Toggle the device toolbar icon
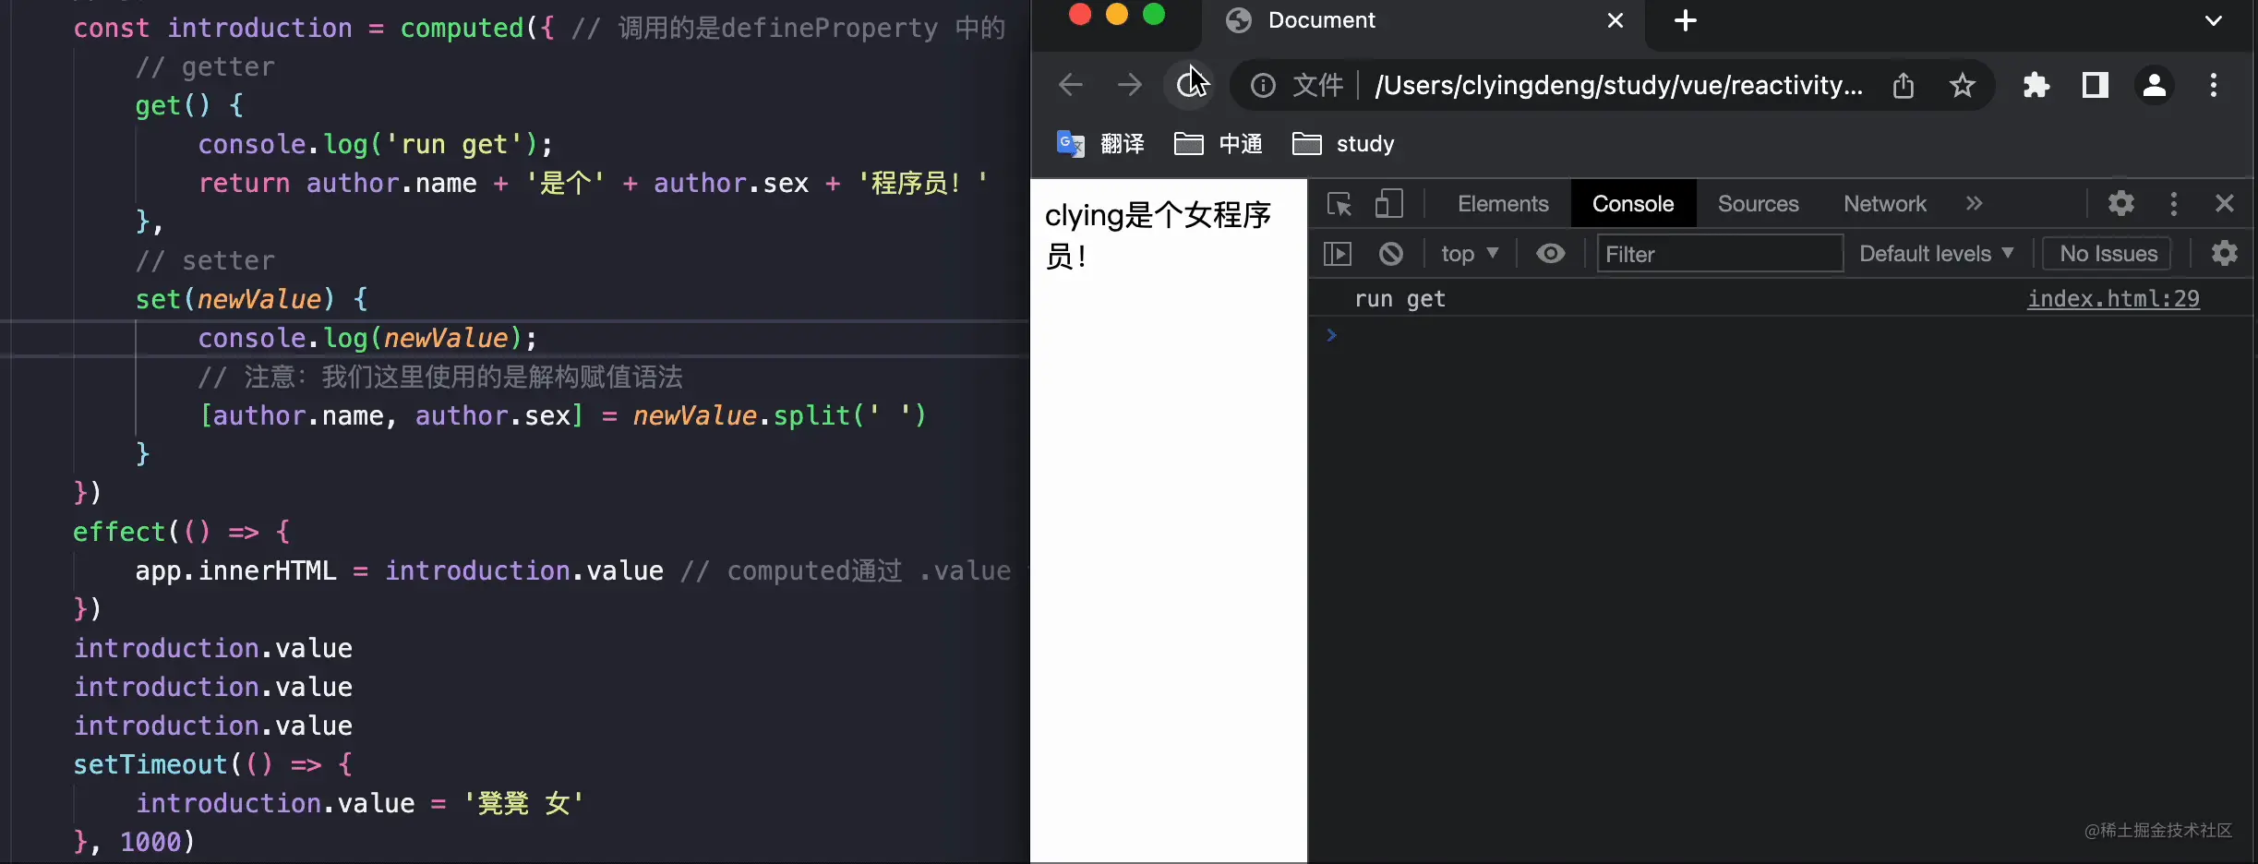 pyautogui.click(x=1388, y=204)
